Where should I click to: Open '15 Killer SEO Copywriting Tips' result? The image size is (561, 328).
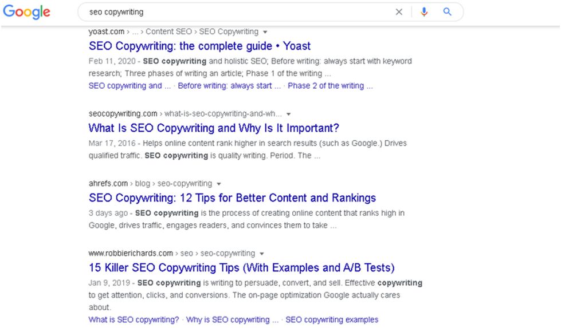(241, 268)
